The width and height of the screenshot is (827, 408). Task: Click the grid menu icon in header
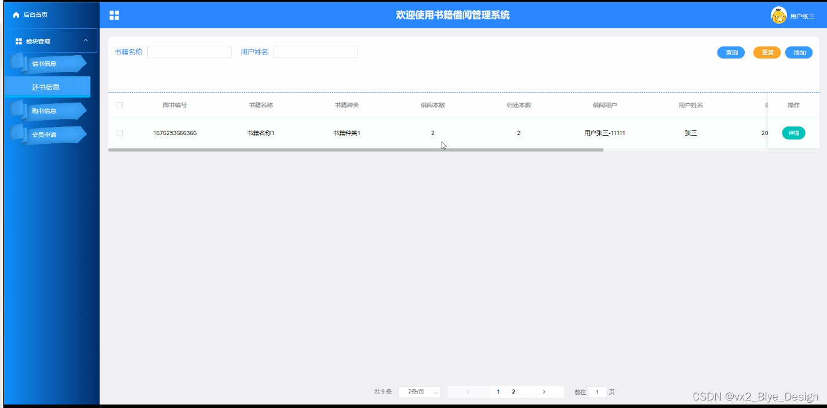[x=114, y=15]
